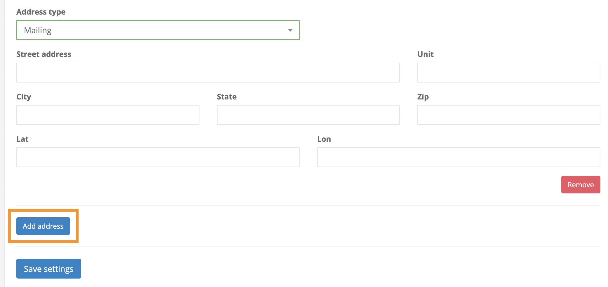The width and height of the screenshot is (608, 287).
Task: Click the Unit column heading
Action: (x=425, y=54)
